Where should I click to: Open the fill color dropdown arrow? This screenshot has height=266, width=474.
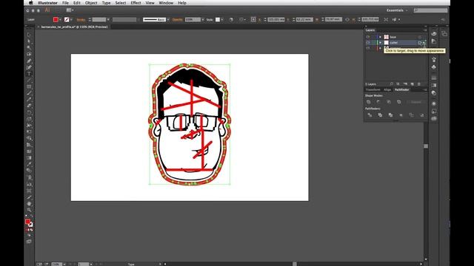coord(60,20)
